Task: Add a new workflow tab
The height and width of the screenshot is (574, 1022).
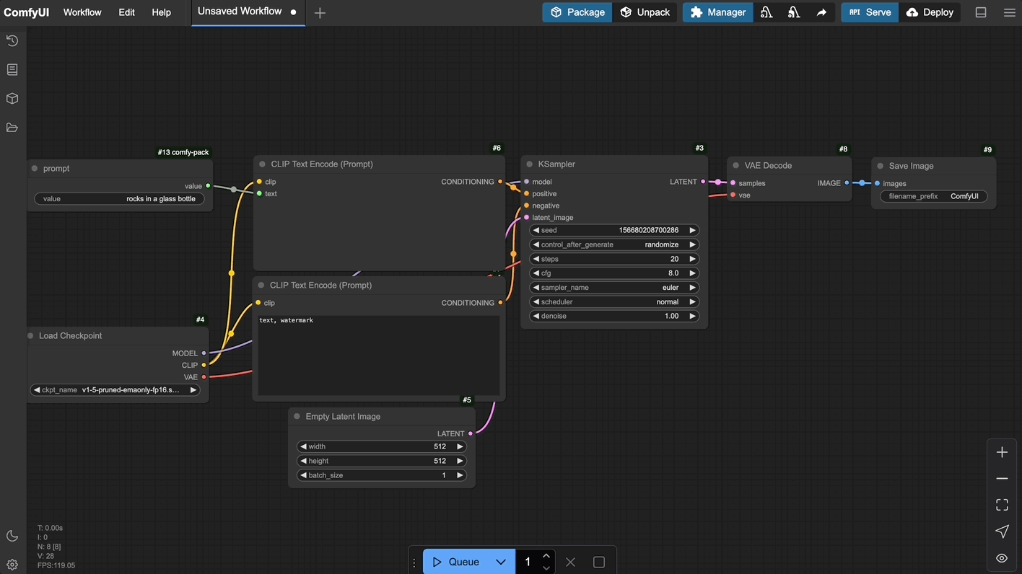Action: [x=320, y=12]
